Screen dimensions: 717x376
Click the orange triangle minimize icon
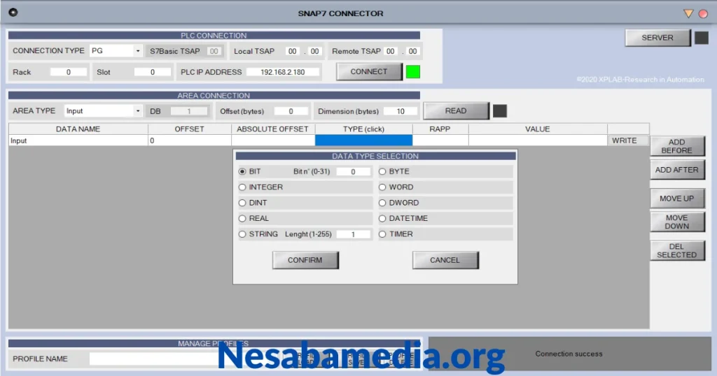(x=688, y=13)
